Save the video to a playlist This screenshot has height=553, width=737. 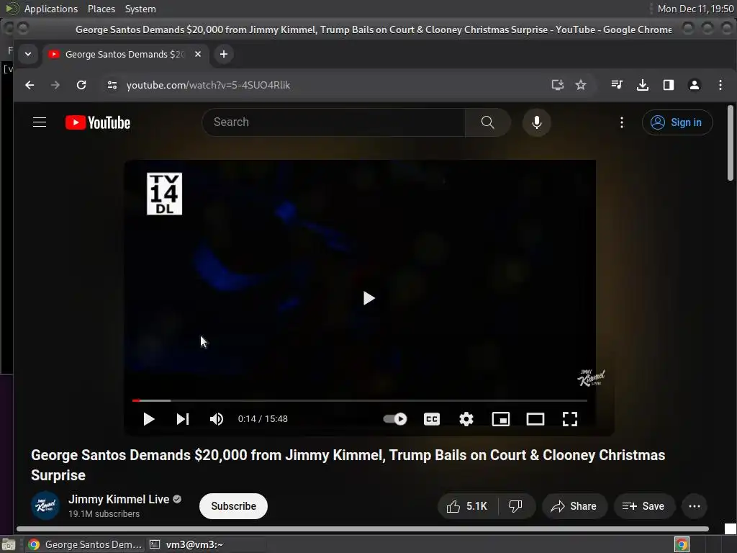(643, 506)
